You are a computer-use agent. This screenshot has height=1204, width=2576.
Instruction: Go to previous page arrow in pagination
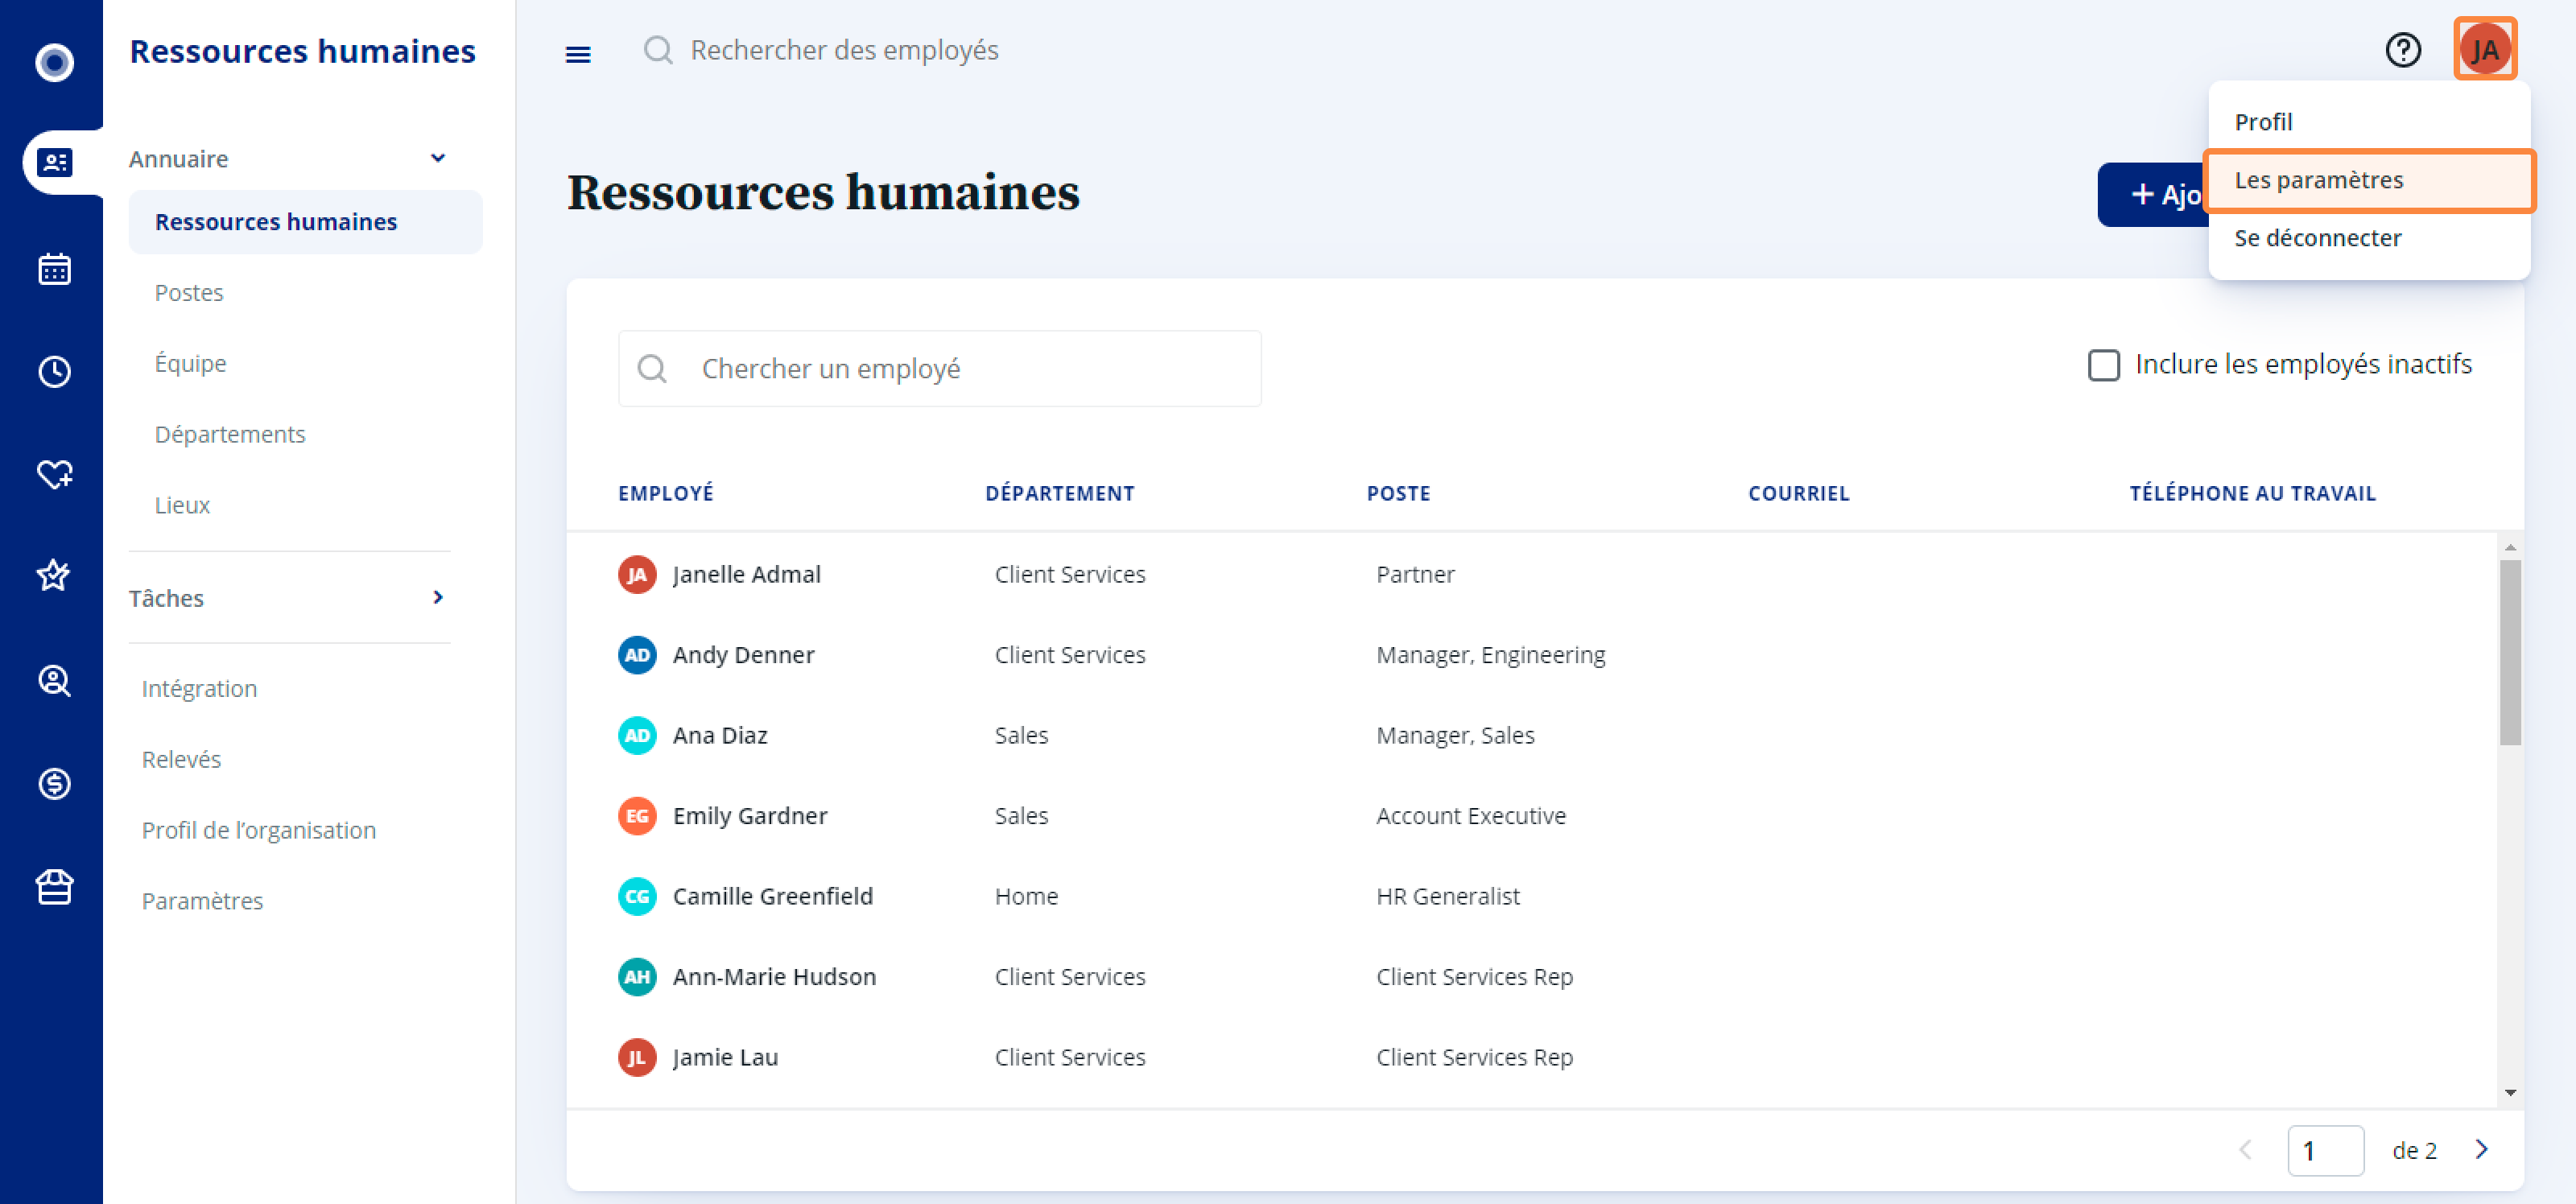[x=2246, y=1150]
